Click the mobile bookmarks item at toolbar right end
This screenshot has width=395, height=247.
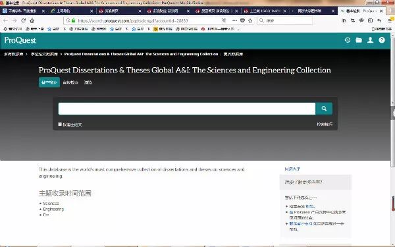pyautogui.click(x=382, y=29)
